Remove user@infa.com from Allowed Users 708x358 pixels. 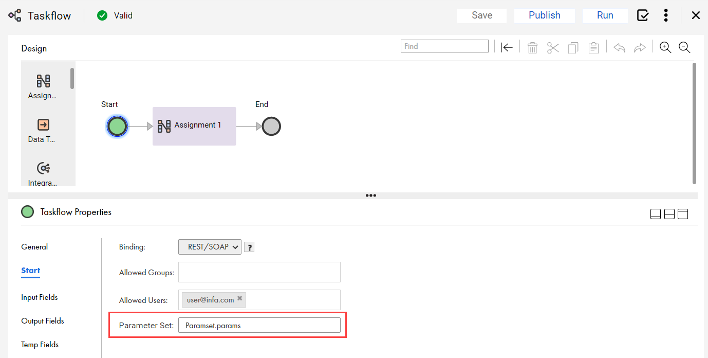(x=239, y=298)
